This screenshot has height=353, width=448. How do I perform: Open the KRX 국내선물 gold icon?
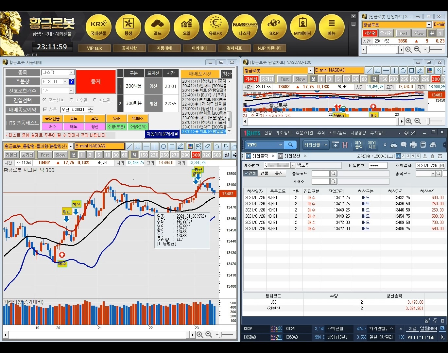(x=98, y=27)
